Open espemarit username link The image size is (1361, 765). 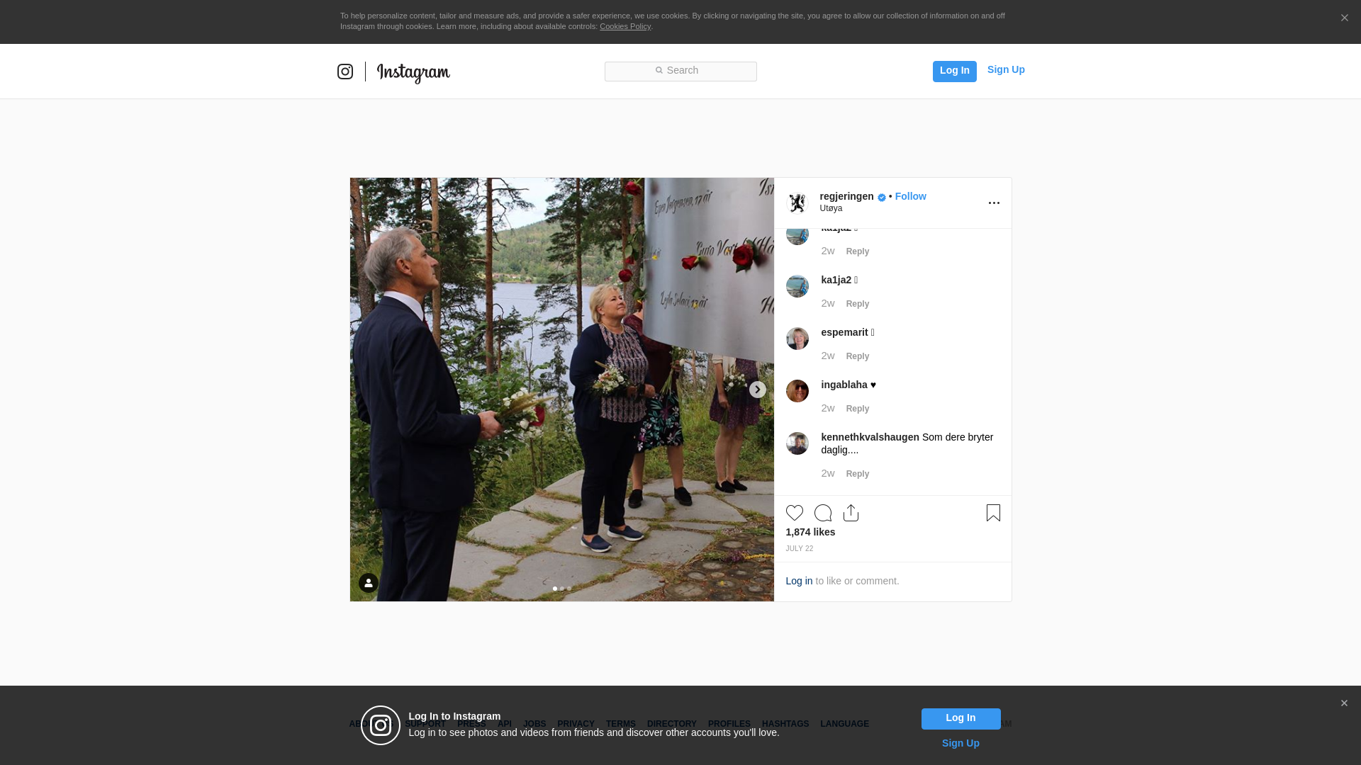point(844,332)
